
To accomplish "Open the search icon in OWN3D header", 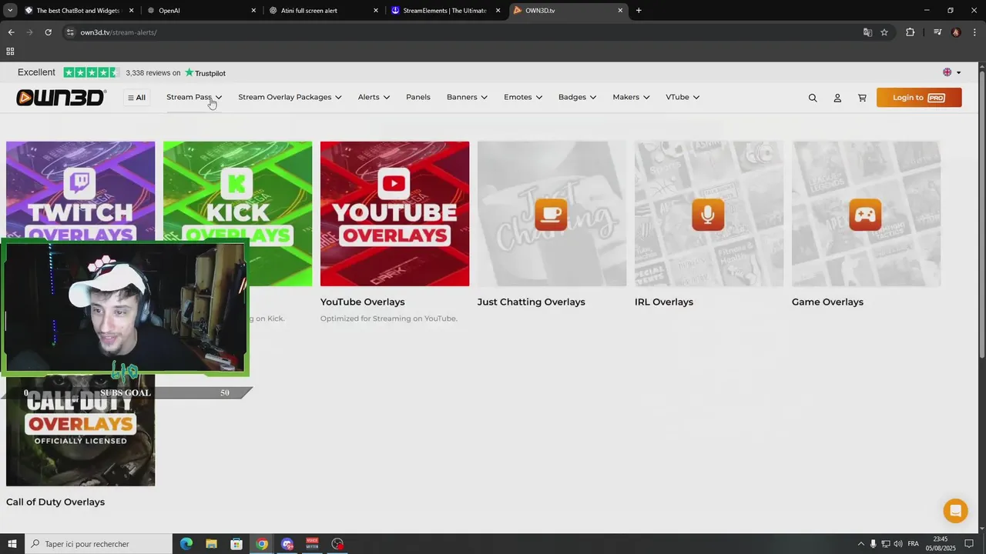I will pos(813,98).
